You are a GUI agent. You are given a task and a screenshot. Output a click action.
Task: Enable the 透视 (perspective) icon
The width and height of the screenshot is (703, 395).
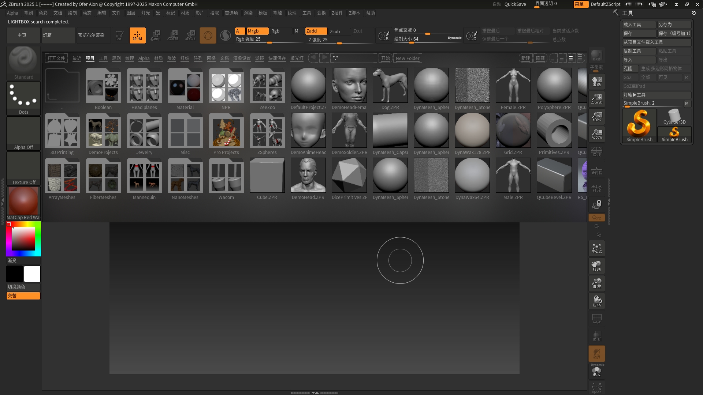[x=596, y=151]
